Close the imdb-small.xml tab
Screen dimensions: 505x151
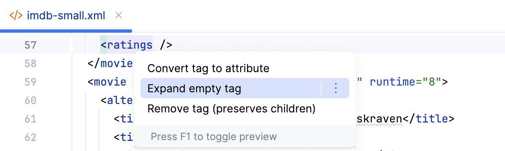point(119,16)
